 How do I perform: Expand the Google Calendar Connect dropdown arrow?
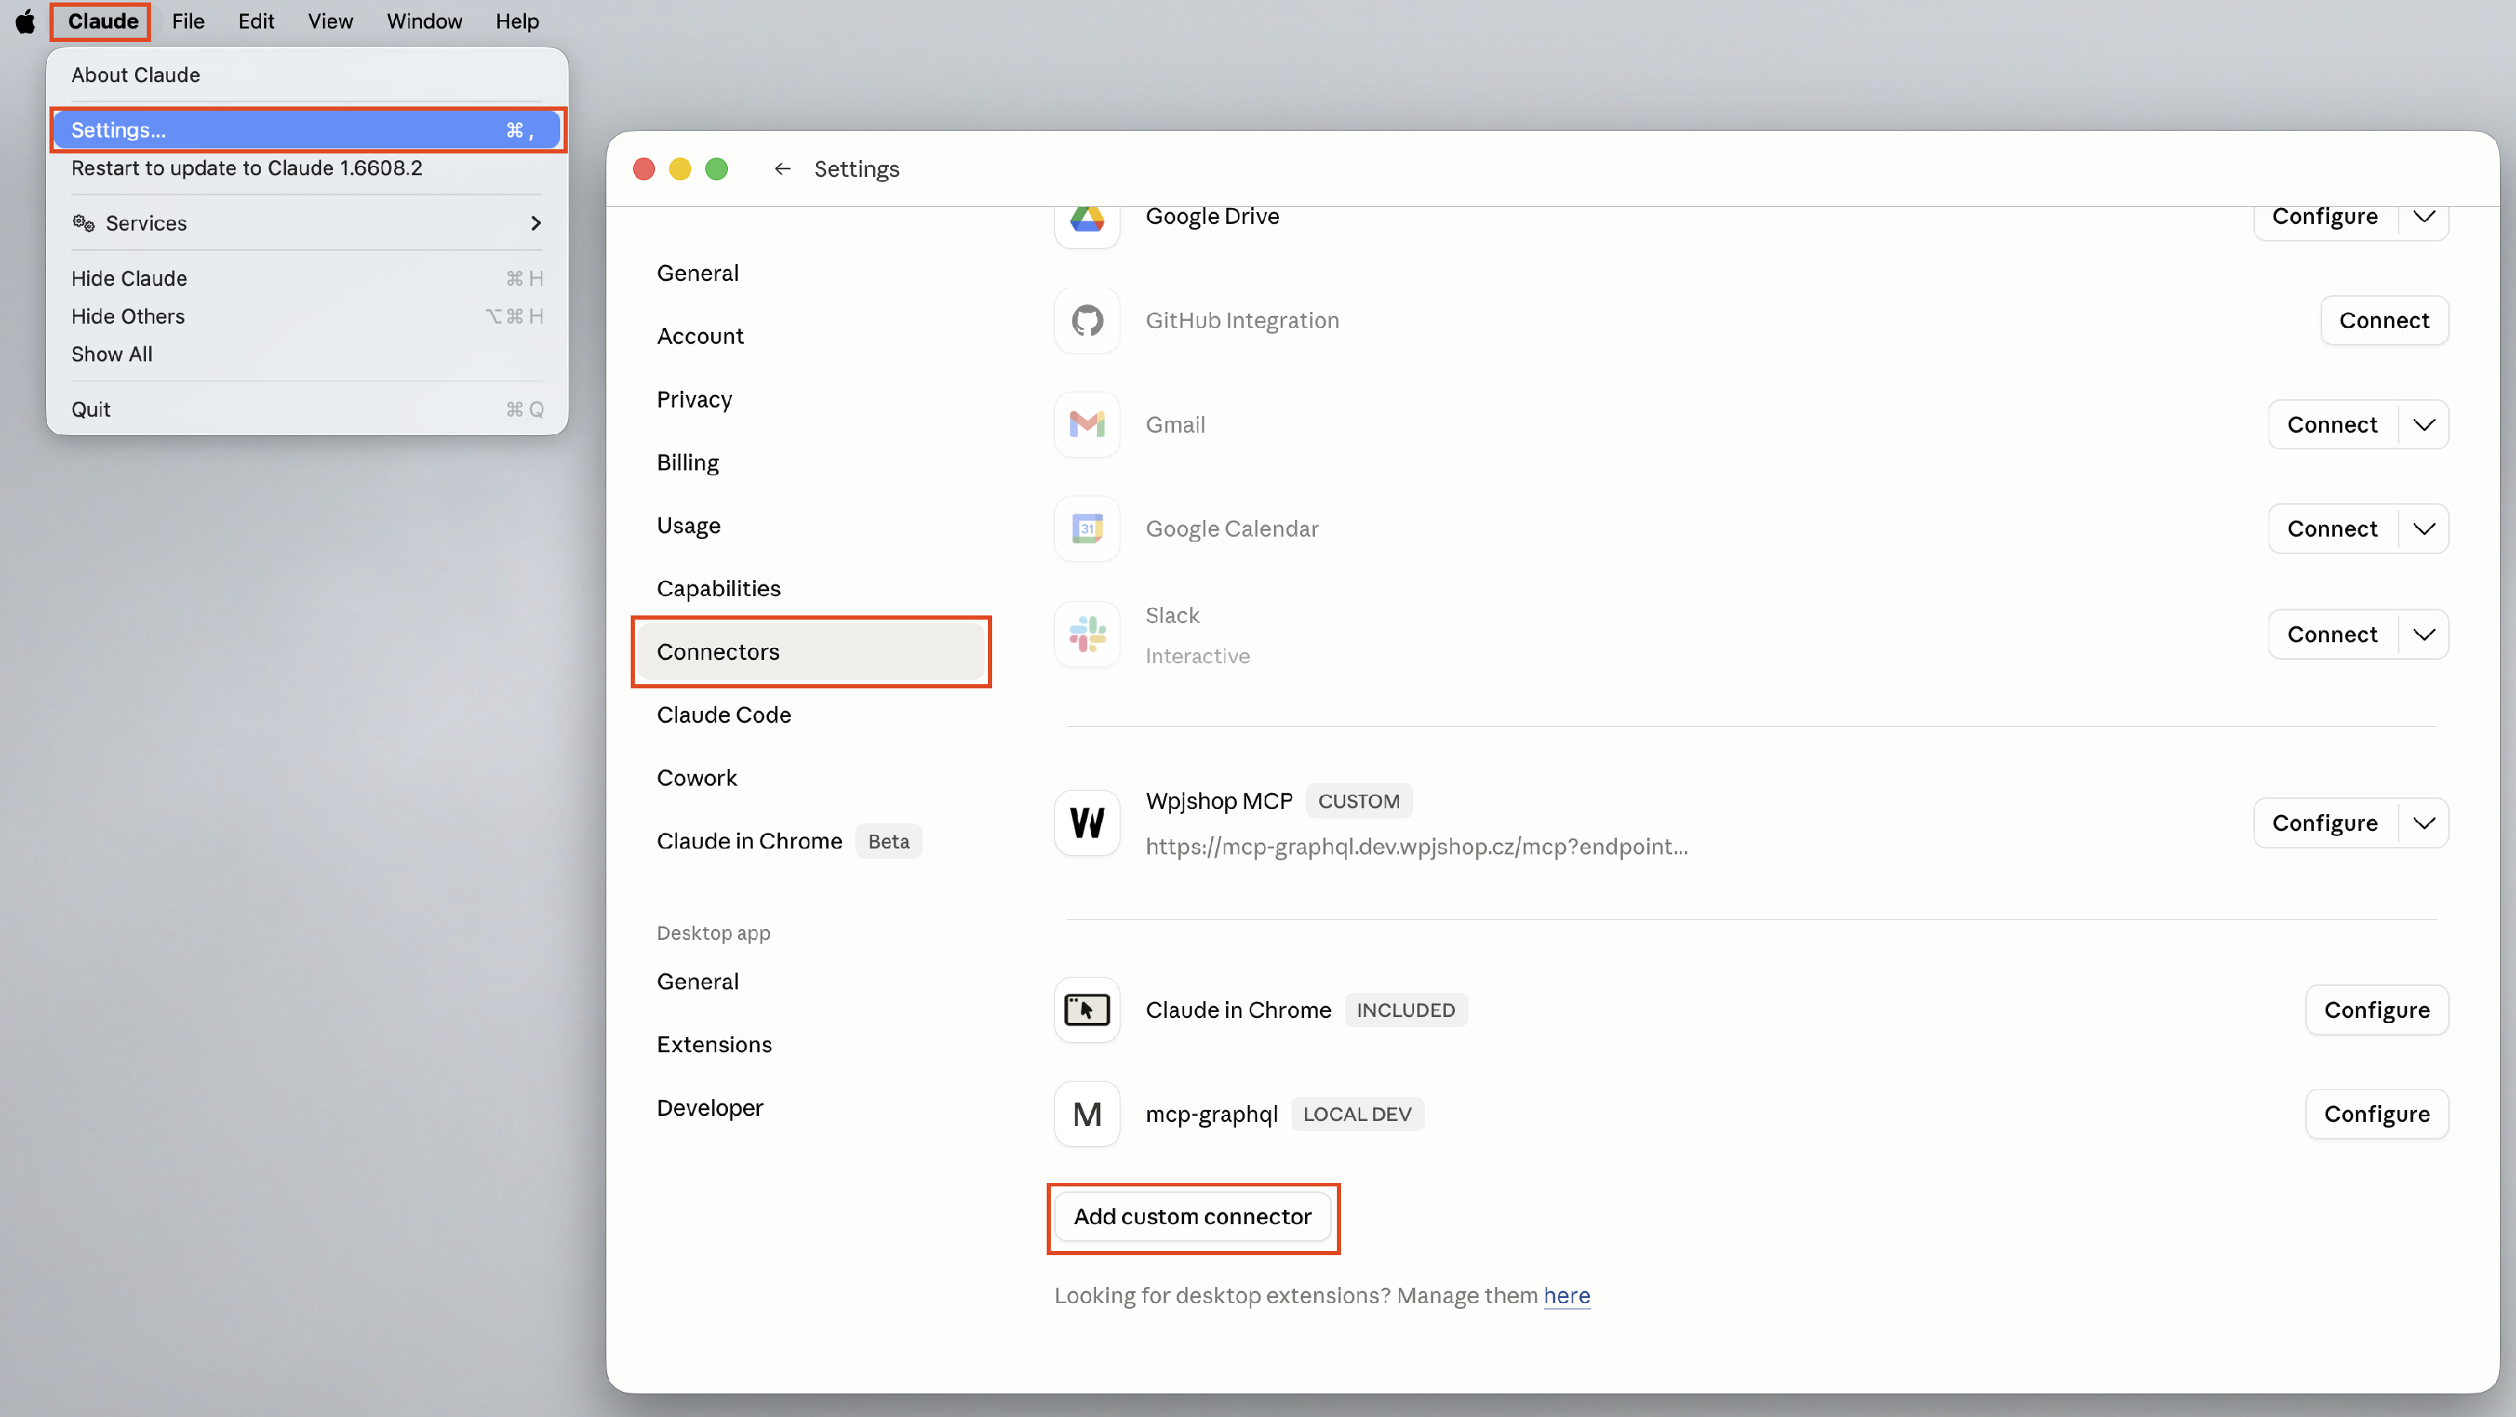2425,528
